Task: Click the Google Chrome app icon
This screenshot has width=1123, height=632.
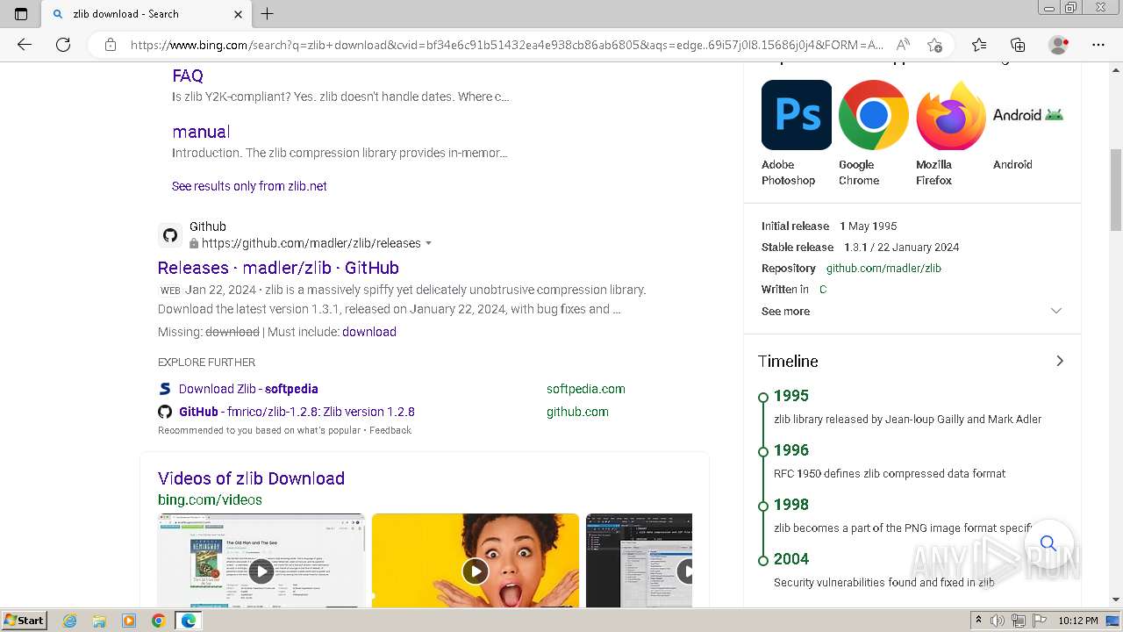Action: coord(874,115)
